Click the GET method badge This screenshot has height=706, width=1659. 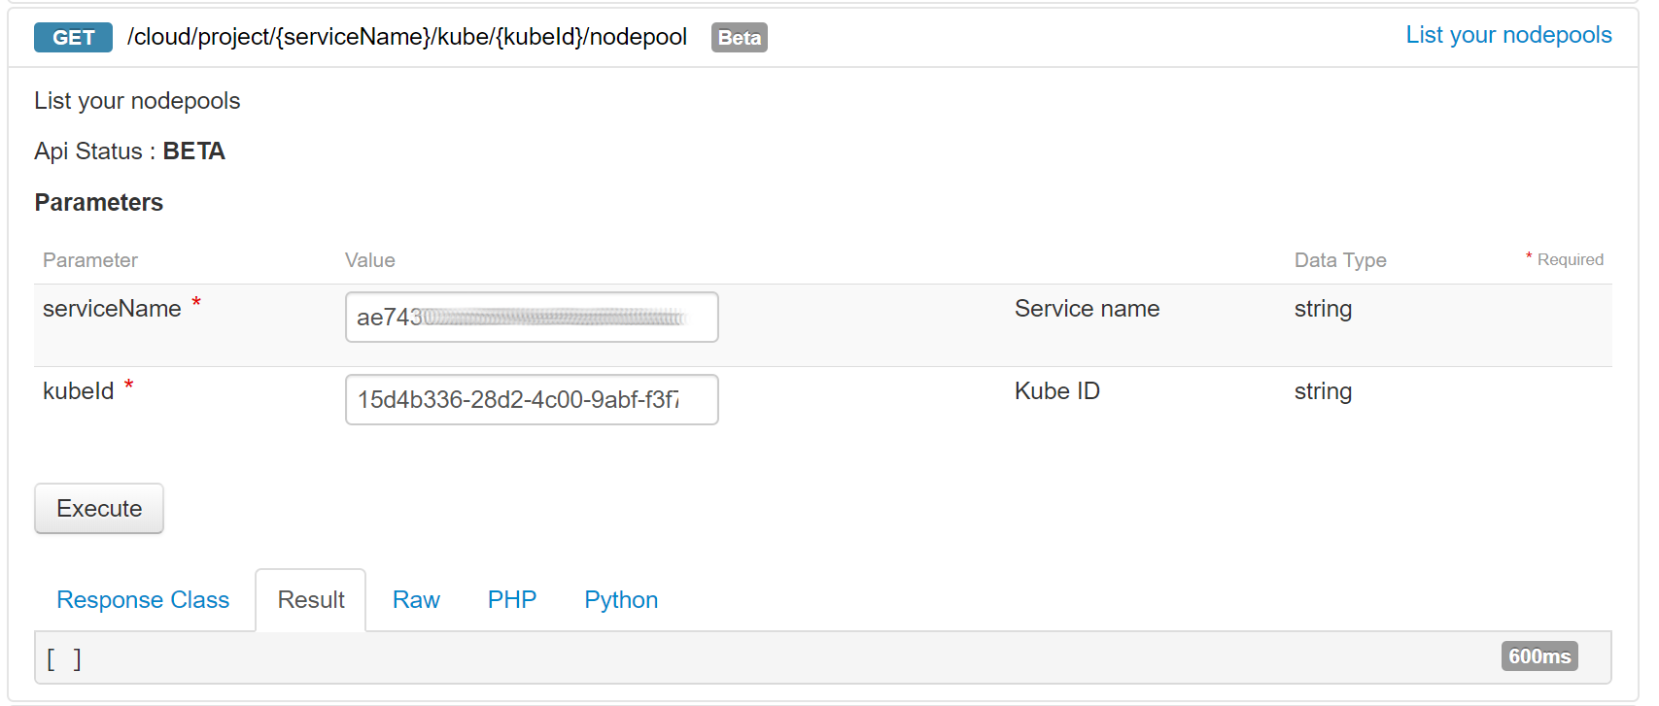73,38
